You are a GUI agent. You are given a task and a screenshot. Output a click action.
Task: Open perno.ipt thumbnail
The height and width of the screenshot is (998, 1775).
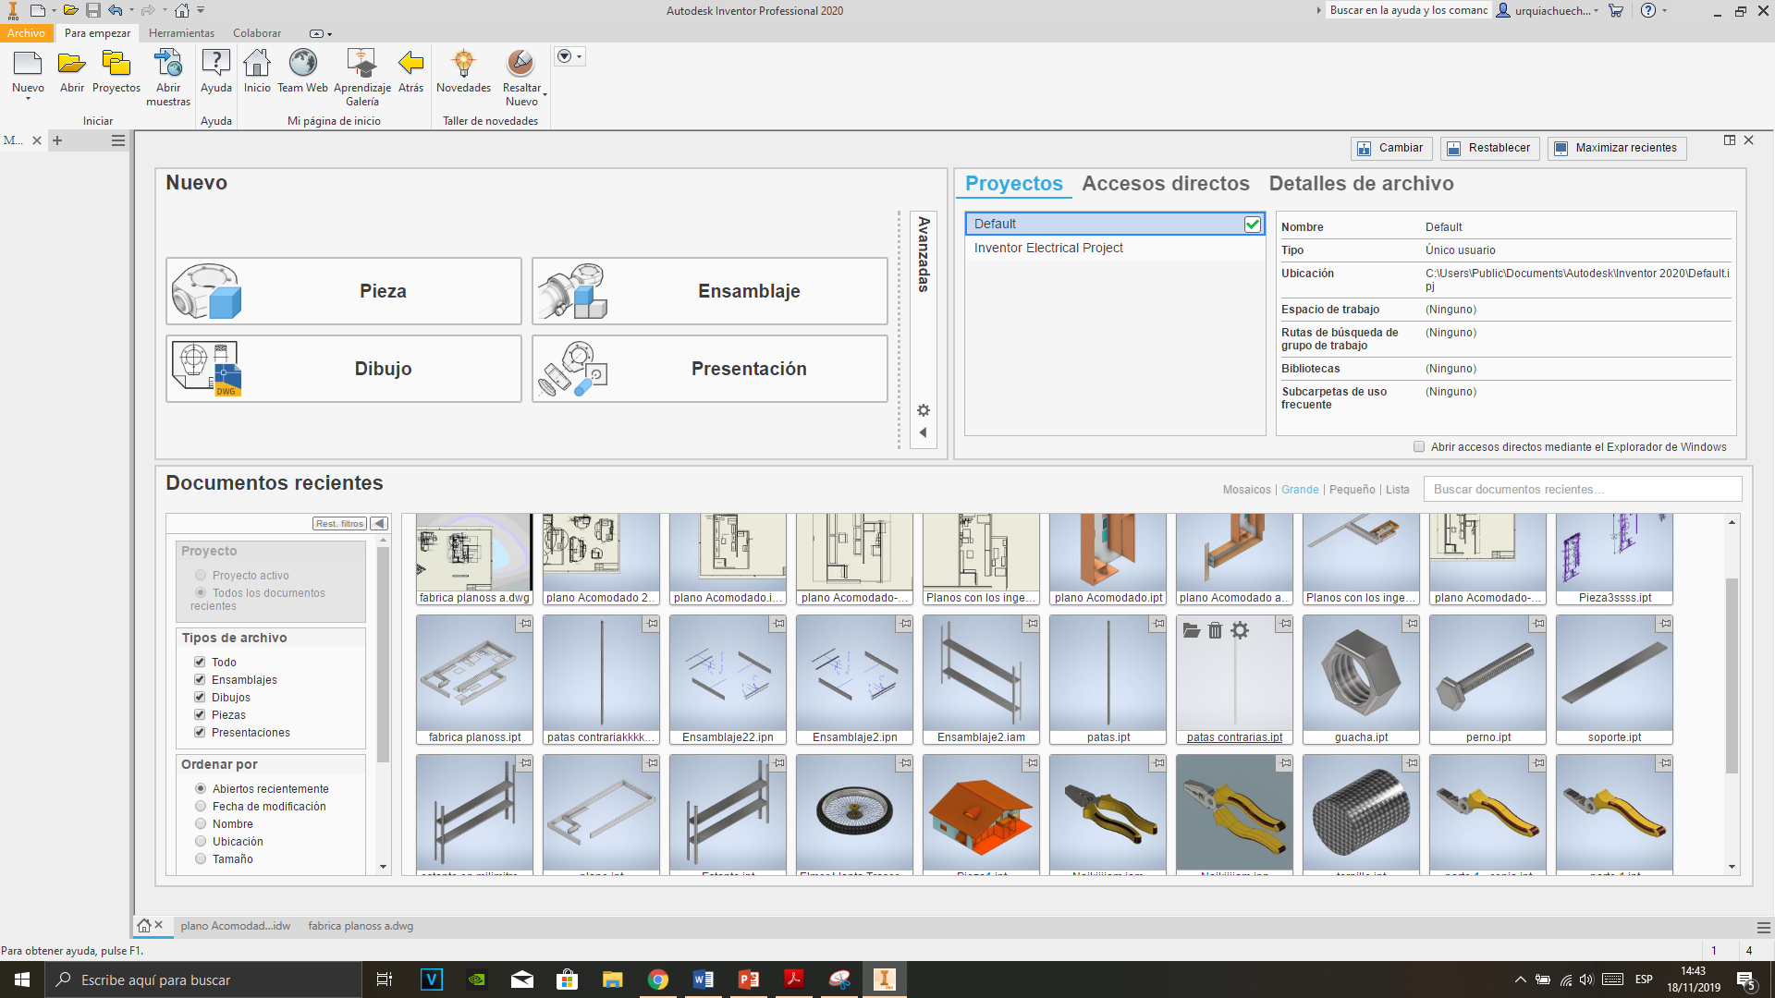(1487, 680)
